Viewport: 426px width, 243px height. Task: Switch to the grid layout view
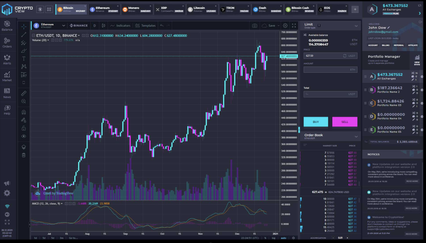click(49, 9)
